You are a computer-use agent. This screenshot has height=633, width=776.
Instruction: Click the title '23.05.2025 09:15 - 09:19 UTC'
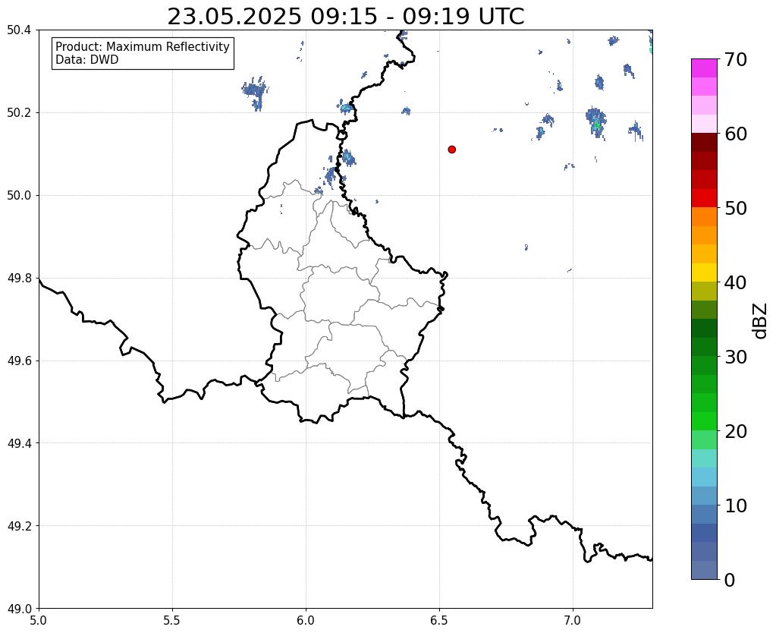click(x=345, y=17)
